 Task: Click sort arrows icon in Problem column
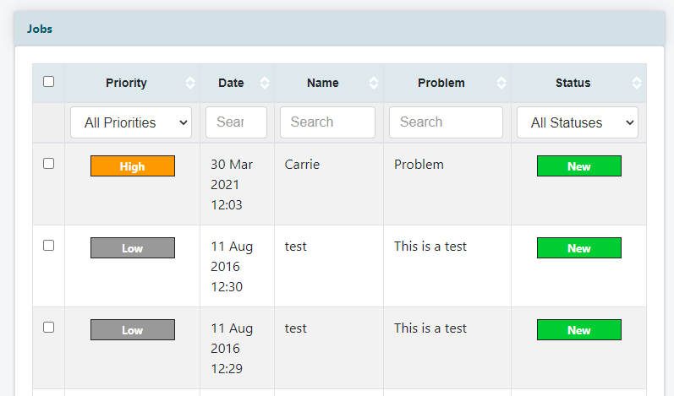[501, 83]
